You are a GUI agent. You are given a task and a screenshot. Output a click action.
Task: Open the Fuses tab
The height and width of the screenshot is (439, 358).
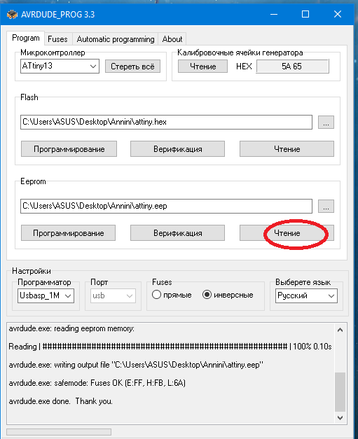(x=57, y=39)
